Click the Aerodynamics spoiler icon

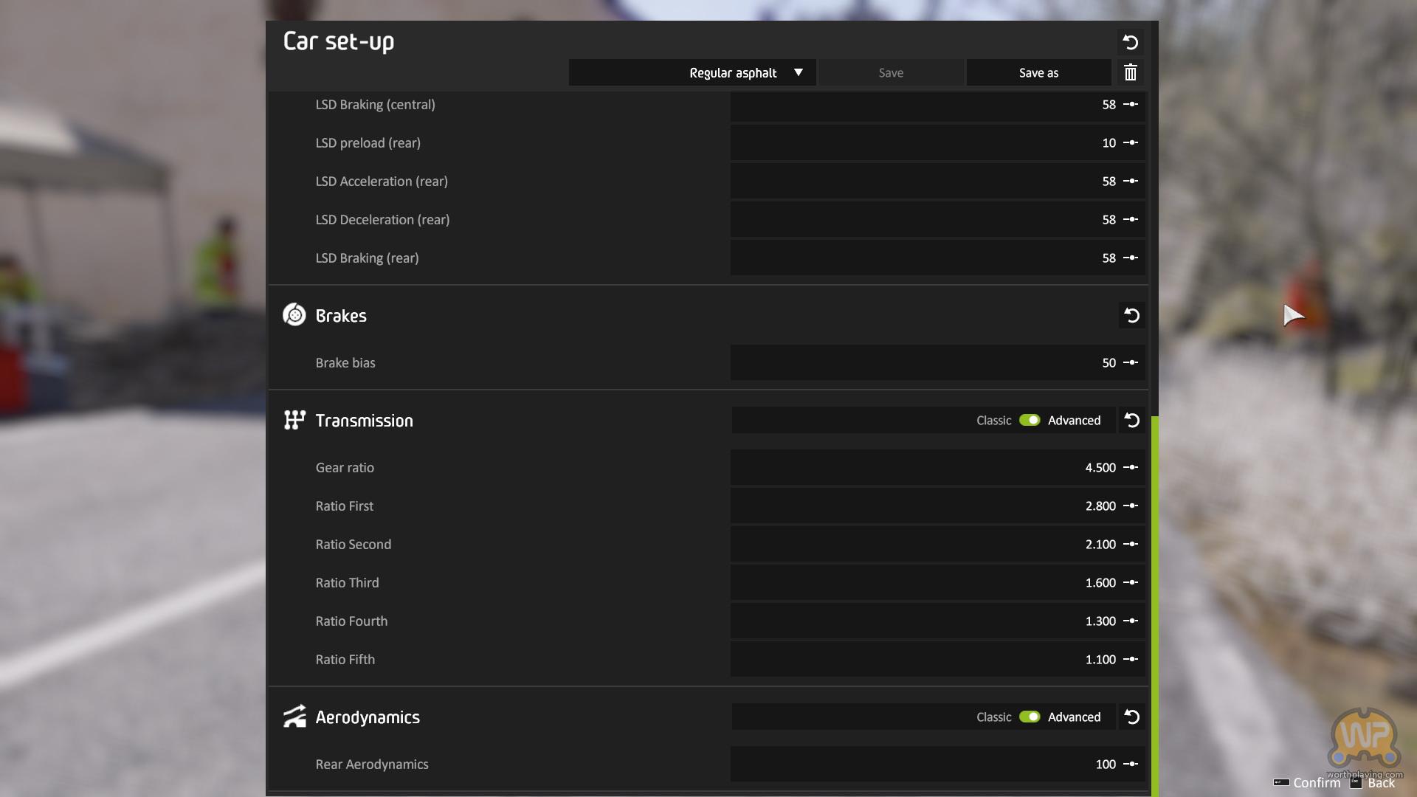(x=294, y=717)
